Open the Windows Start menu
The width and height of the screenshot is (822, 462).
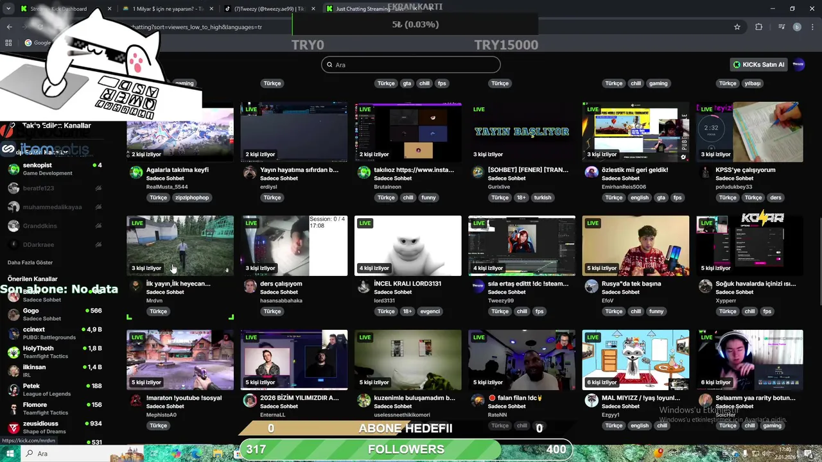click(10, 454)
